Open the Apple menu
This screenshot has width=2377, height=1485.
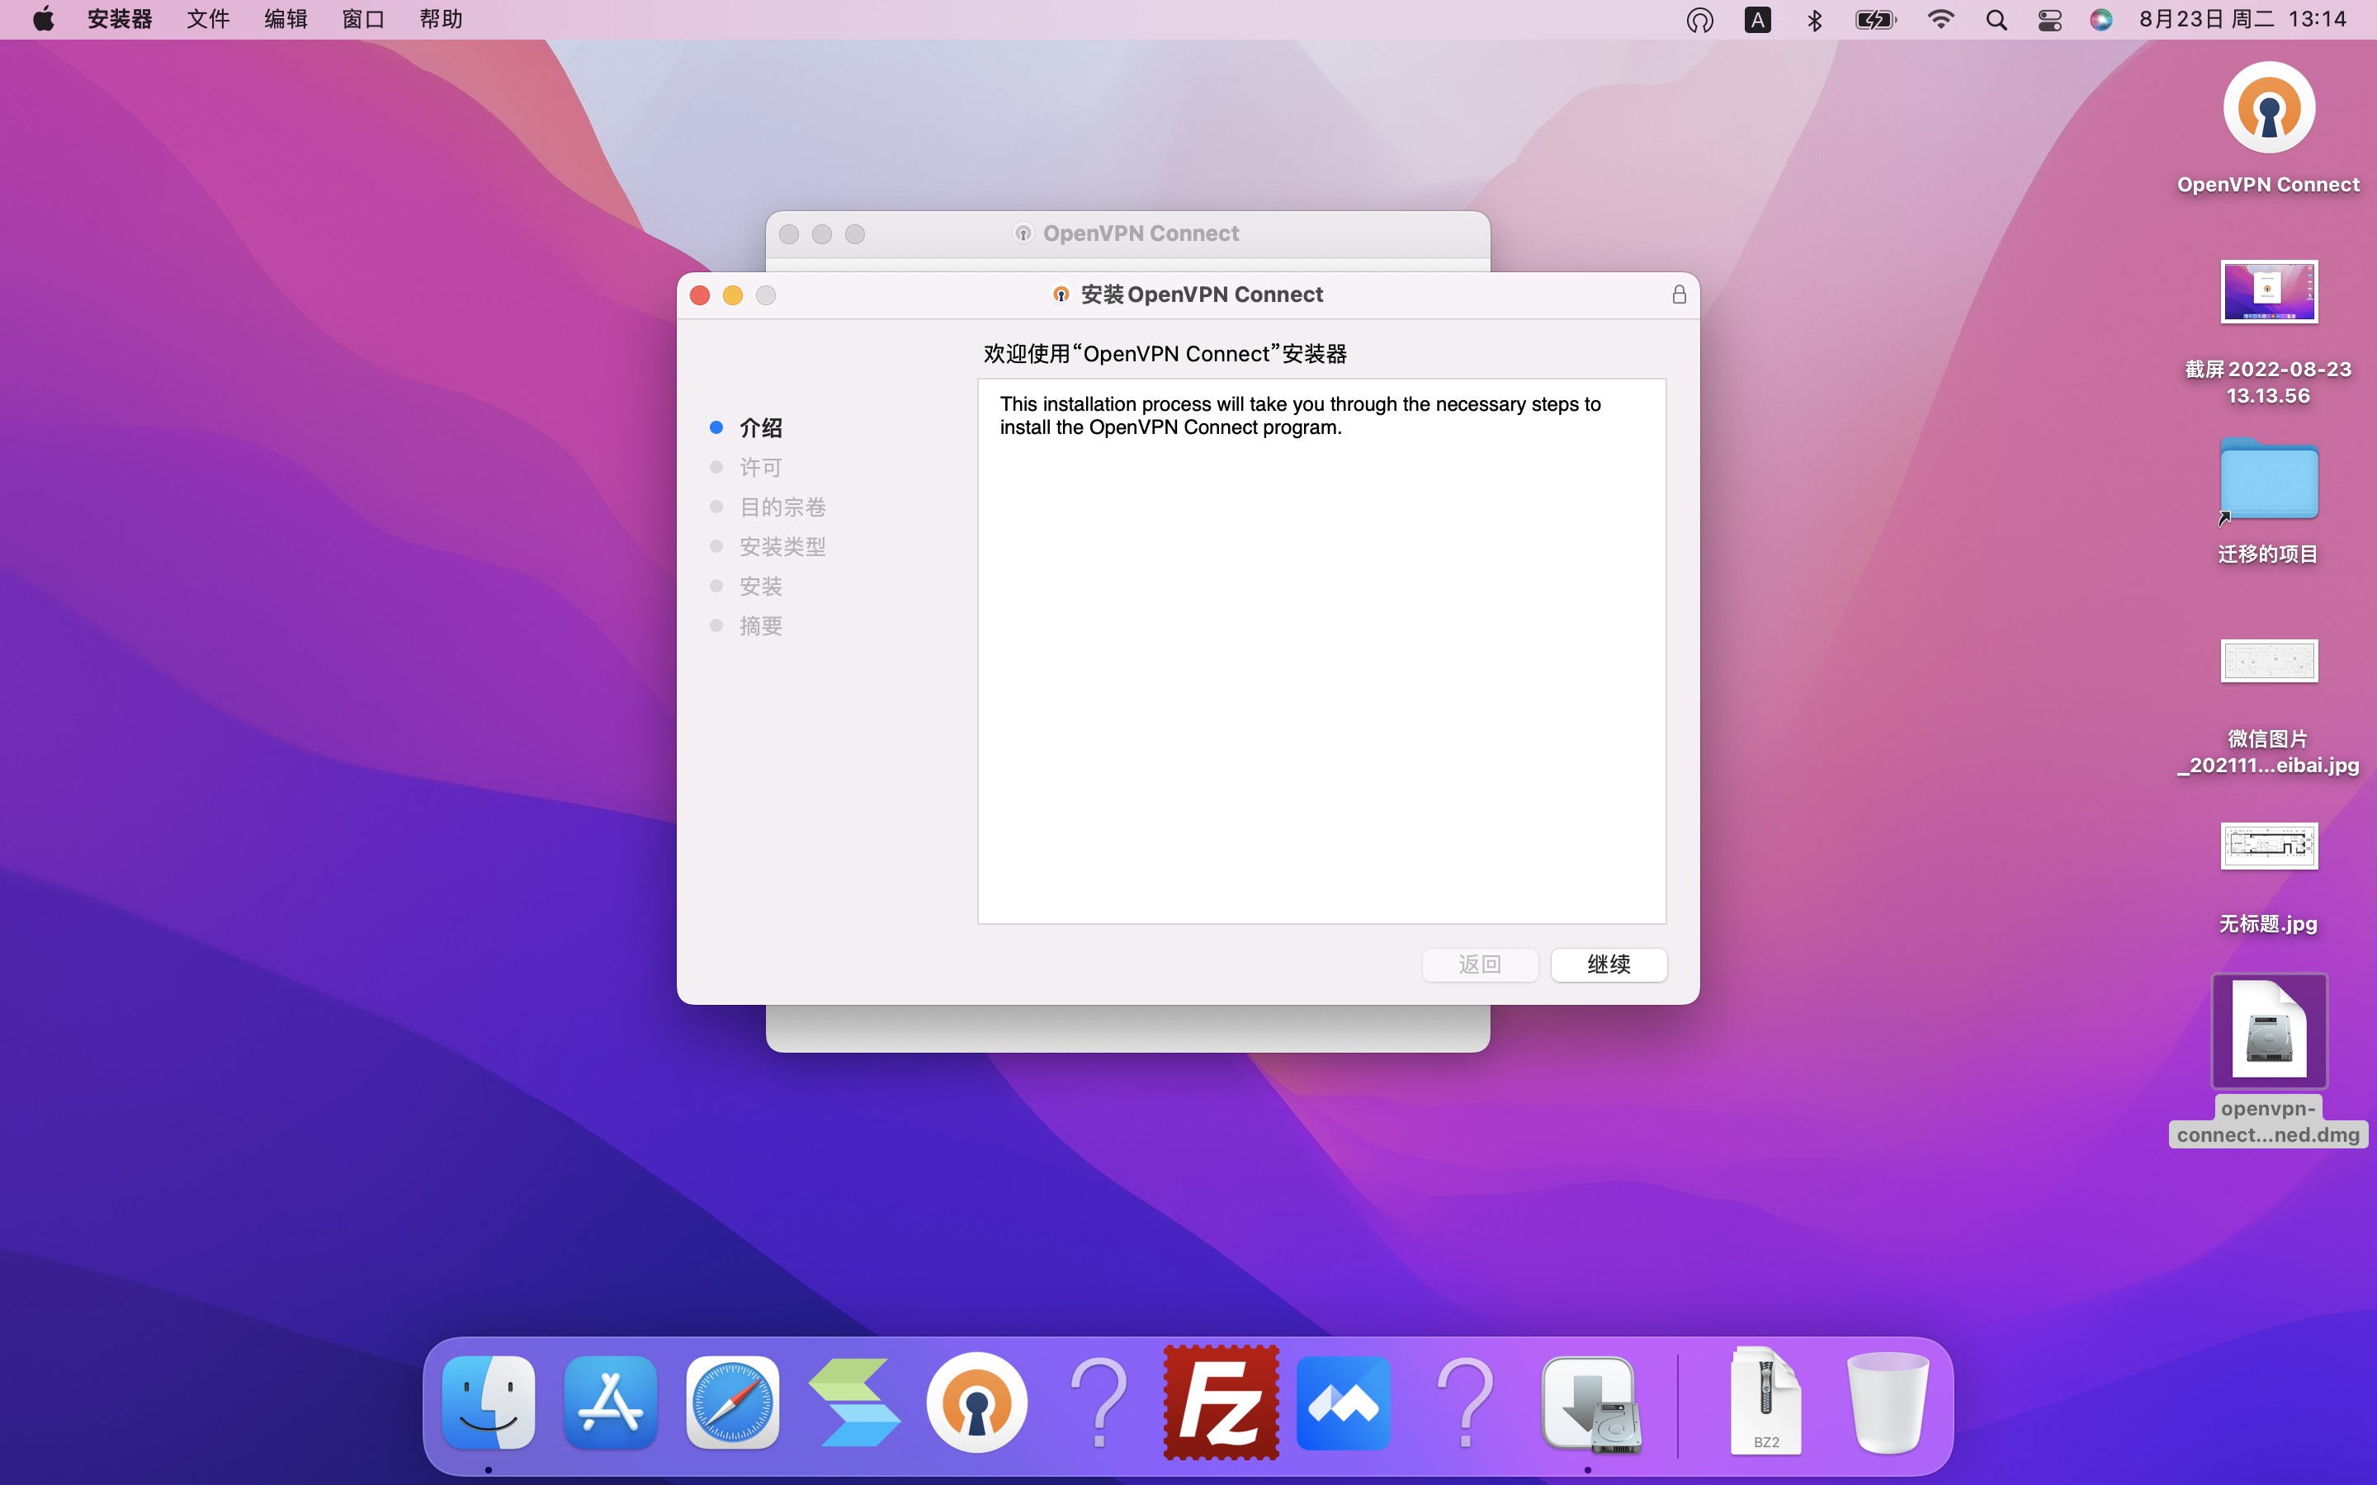click(43, 20)
